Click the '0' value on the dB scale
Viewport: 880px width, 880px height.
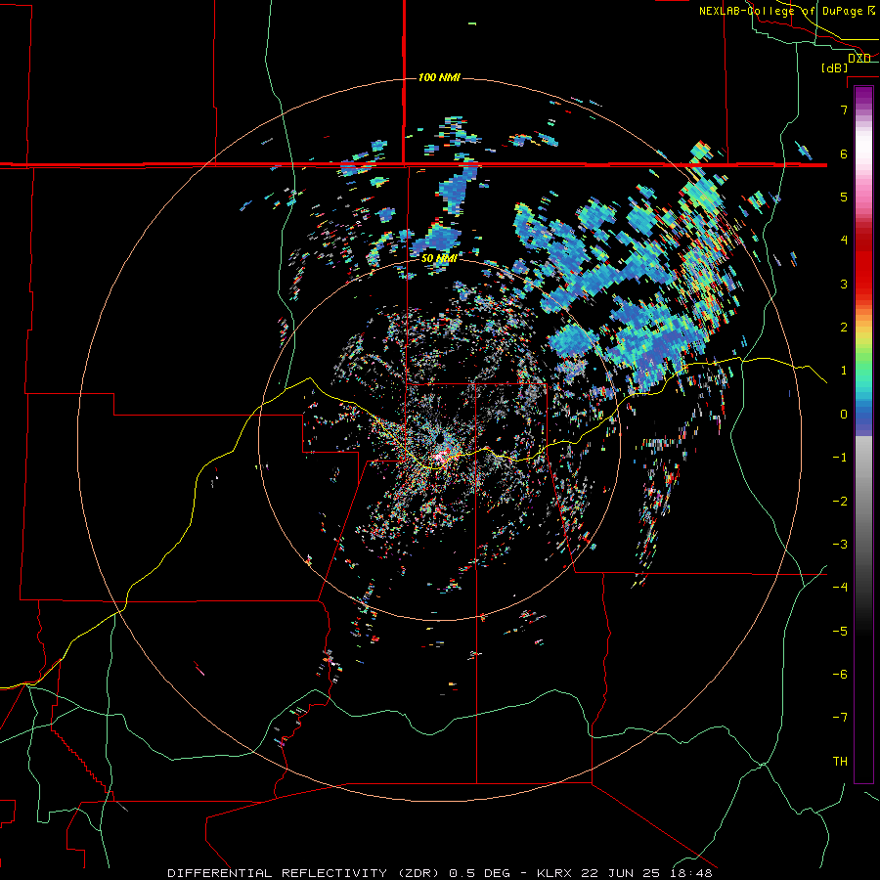(844, 415)
